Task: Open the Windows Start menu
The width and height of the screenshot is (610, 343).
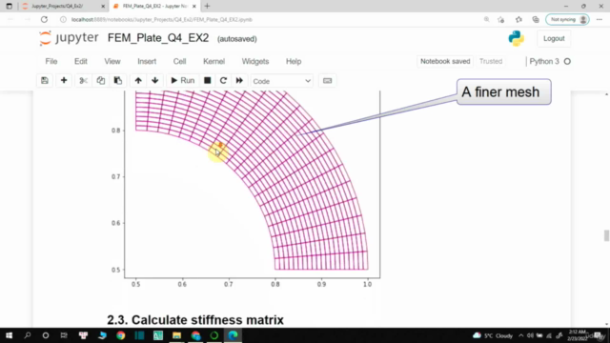Action: click(9, 335)
